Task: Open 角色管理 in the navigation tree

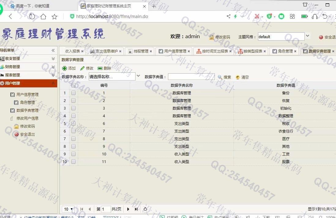Action: 24,102
